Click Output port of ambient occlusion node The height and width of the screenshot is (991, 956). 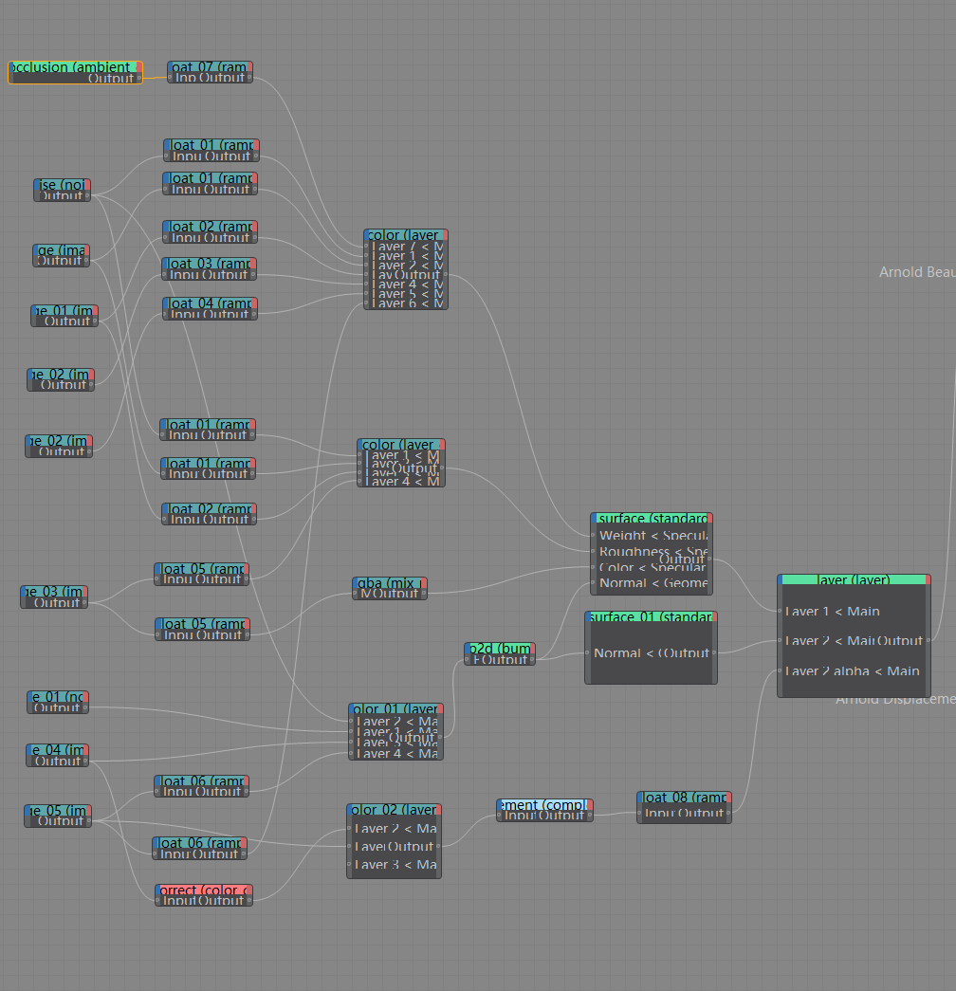tap(139, 79)
